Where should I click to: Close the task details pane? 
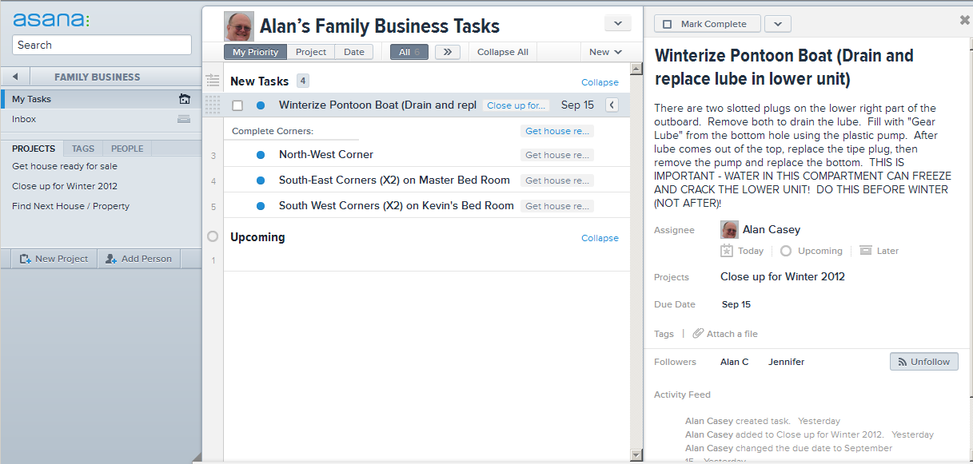pyautogui.click(x=964, y=20)
